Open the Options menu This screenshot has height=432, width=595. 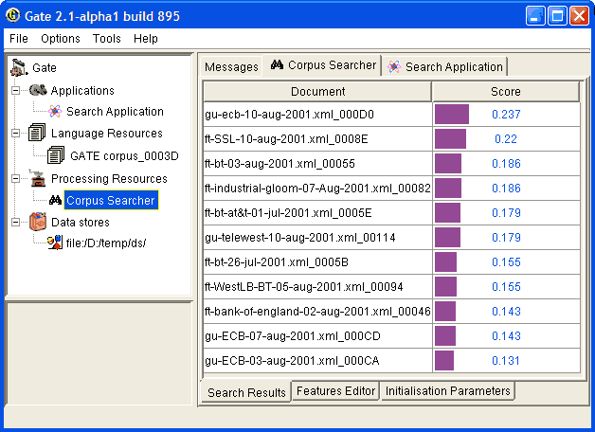click(x=61, y=39)
